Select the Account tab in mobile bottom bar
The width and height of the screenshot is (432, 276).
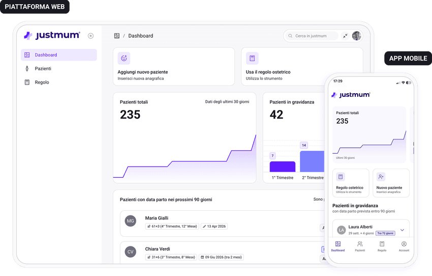[x=404, y=246]
